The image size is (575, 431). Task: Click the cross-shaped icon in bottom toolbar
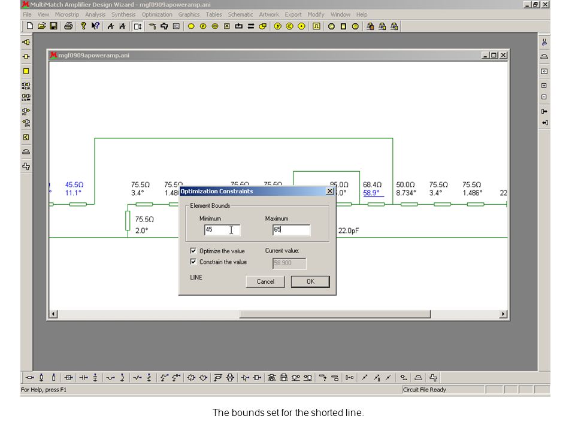pos(434,378)
